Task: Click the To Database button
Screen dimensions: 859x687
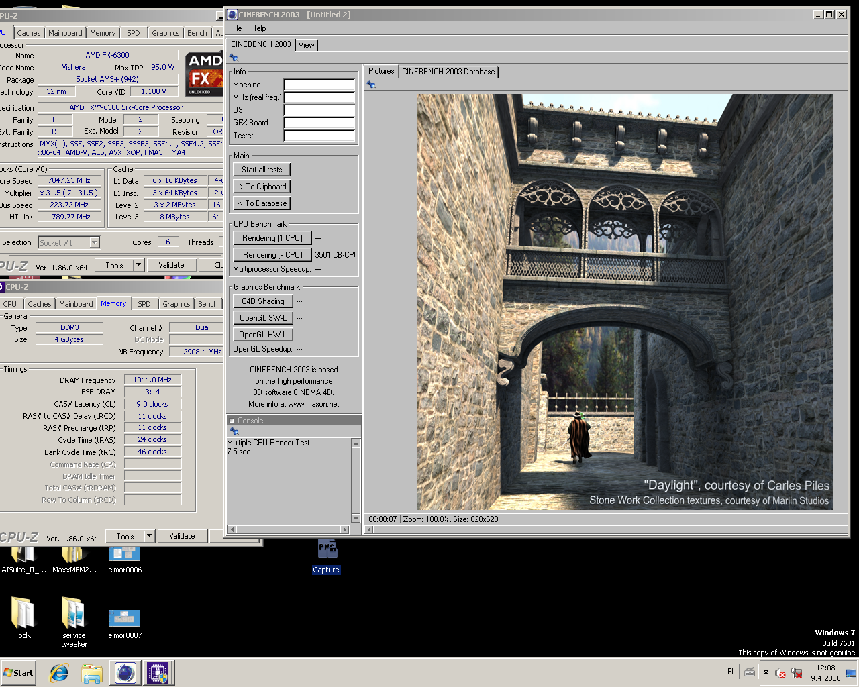Action: point(262,203)
